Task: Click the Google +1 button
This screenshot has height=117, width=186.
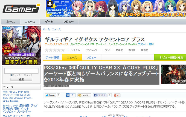Action: click(117, 95)
